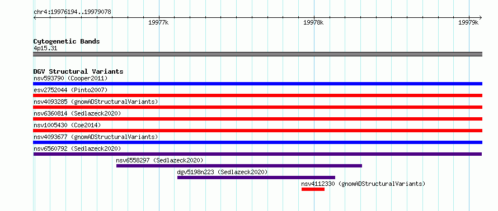Image resolution: width=498 pixels, height=211 pixels.
Task: Select the red esv2752044 variant bar
Action: (x=257, y=95)
